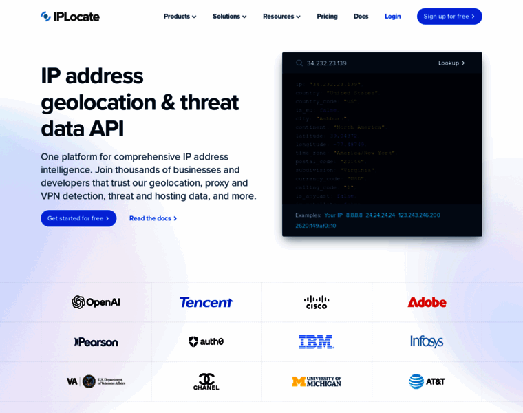Click the IBM logo
The width and height of the screenshot is (523, 413).
(316, 341)
